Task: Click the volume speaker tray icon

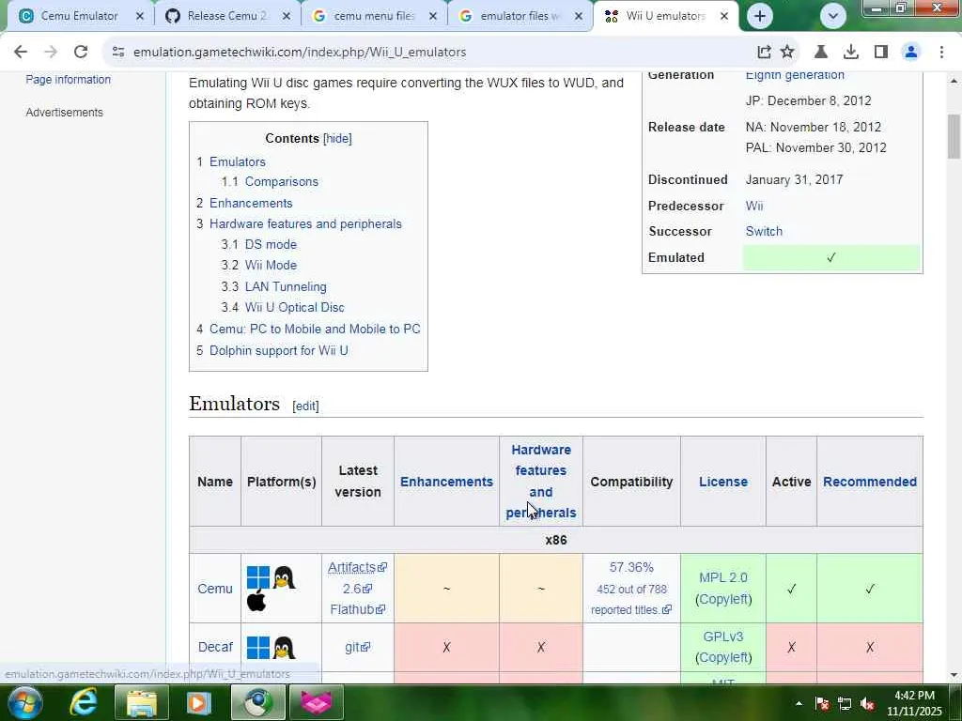Action: [867, 704]
